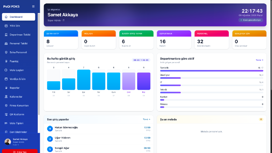
Task: Click the Samet Akkaya header name
Action: 63,15
